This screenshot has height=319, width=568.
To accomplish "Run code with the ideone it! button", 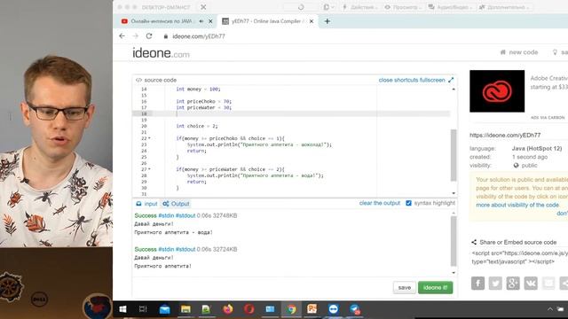I will [x=435, y=287].
